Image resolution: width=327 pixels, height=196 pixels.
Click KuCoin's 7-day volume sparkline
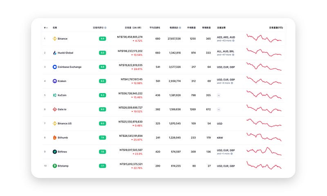coord(264,95)
